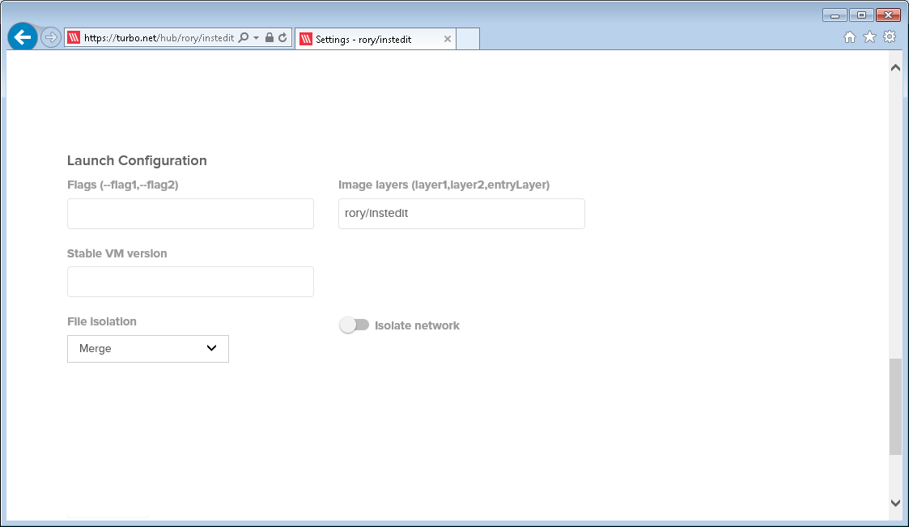Open a new browser tab
This screenshot has height=527, width=909.
point(468,37)
